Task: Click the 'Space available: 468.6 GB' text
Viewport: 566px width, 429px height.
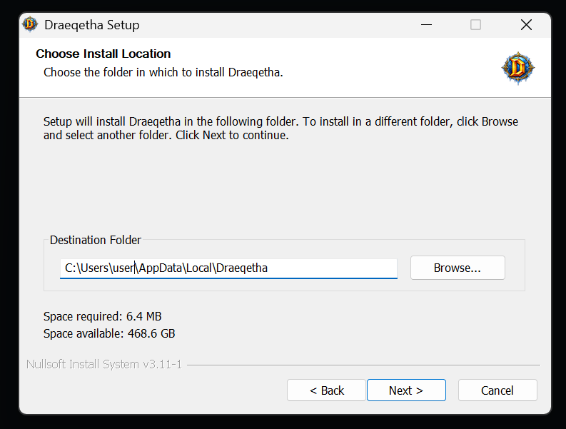Action: (109, 333)
